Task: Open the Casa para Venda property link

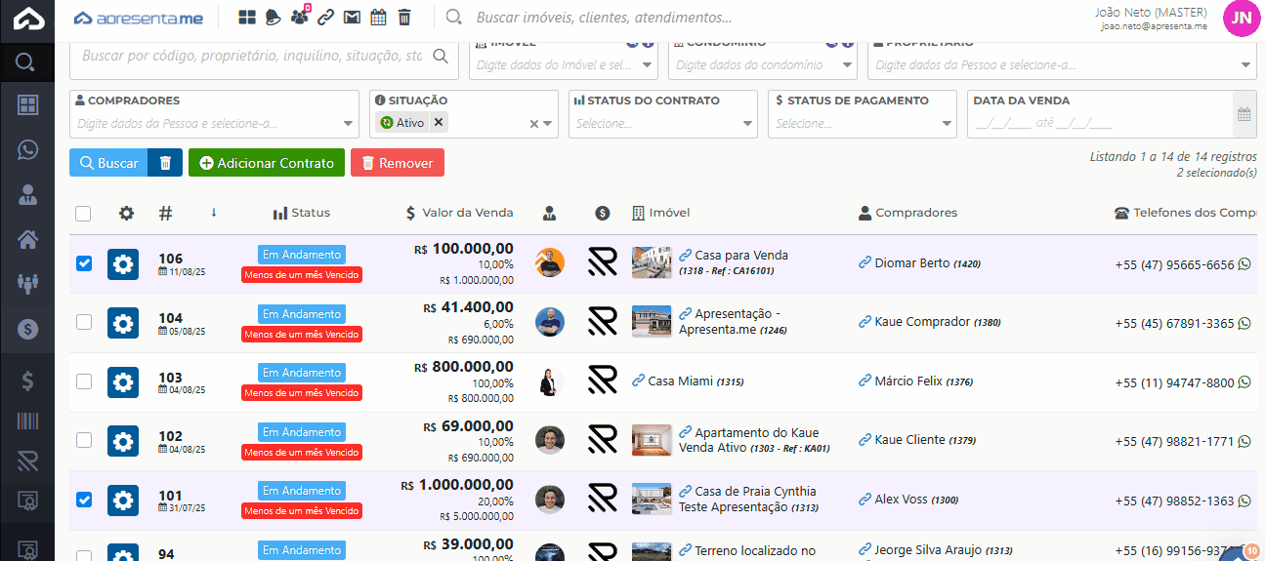Action: click(x=740, y=256)
